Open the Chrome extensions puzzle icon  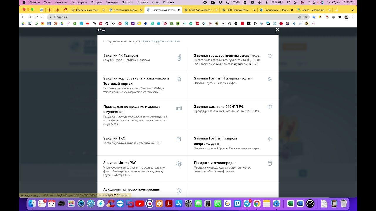(340, 17)
